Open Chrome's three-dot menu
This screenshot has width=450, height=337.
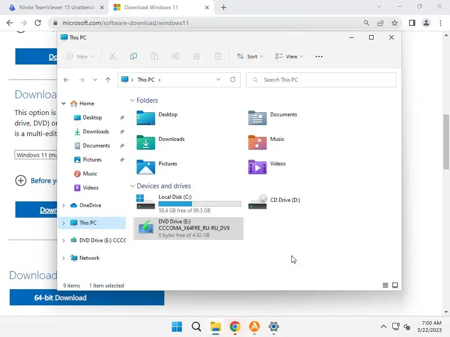click(440, 23)
